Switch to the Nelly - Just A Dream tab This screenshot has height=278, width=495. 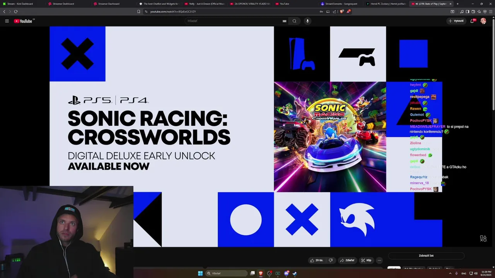coord(205,4)
